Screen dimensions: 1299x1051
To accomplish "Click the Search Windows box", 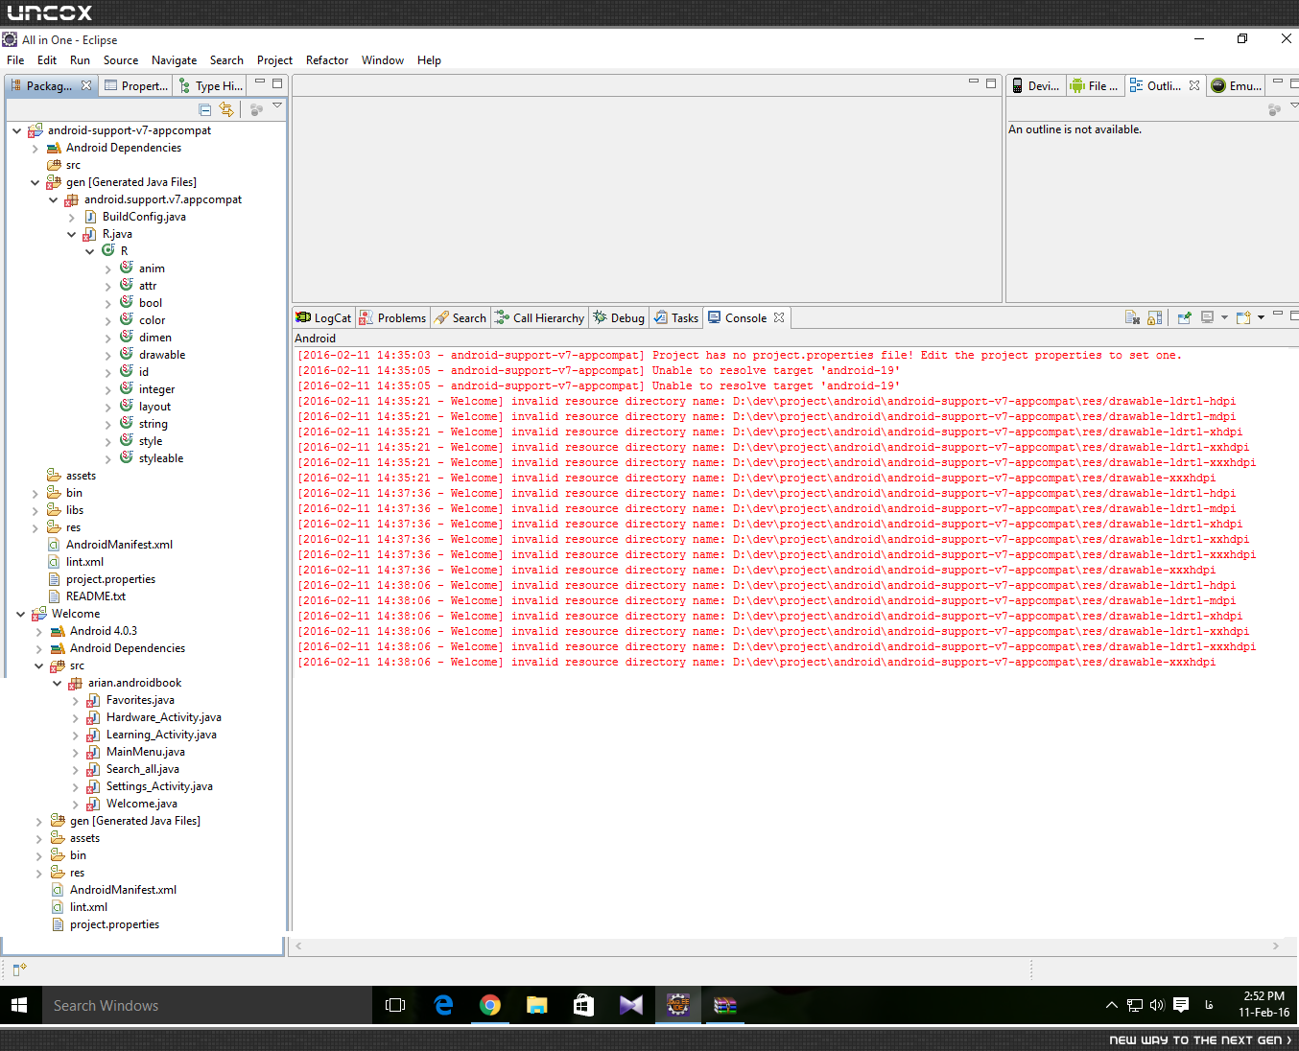I will point(206,1005).
